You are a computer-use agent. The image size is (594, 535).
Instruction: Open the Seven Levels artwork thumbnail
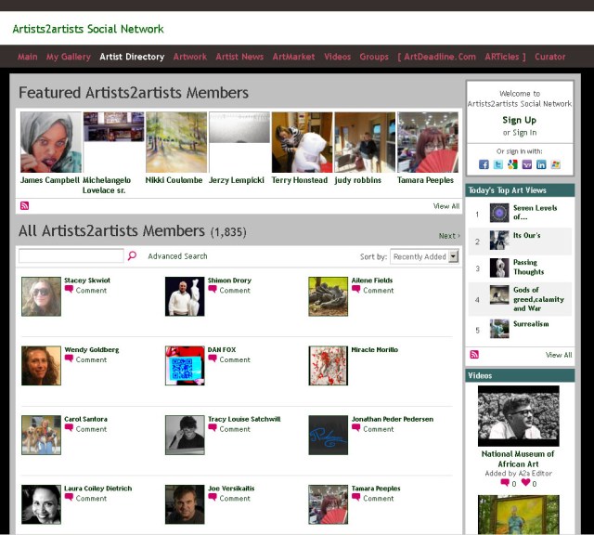(499, 213)
